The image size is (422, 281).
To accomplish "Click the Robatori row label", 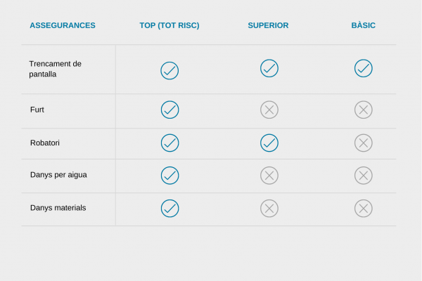I will (x=45, y=143).
